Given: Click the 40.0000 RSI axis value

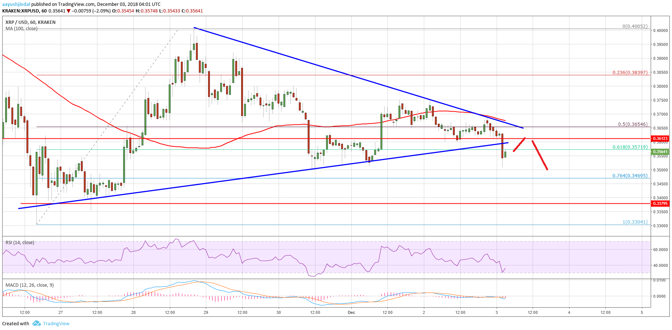Looking at the screenshot, I should (x=660, y=265).
